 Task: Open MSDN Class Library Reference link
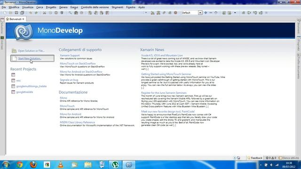click(77, 122)
